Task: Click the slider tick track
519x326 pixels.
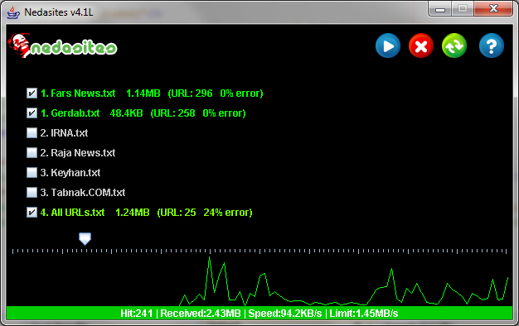Action: click(x=259, y=251)
